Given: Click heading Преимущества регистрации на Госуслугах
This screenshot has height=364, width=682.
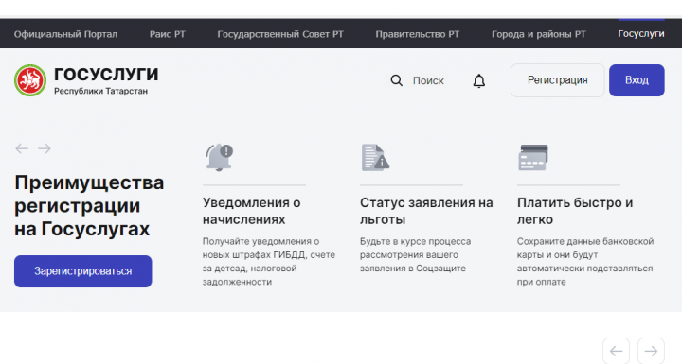Looking at the screenshot, I should click(89, 206).
